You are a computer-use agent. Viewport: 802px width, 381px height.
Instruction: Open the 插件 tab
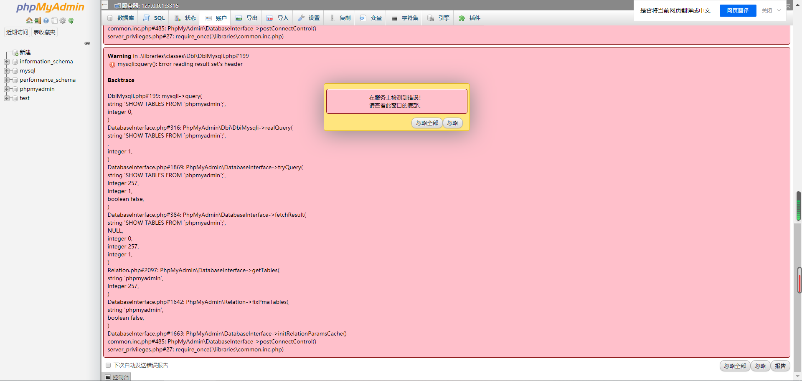pos(469,18)
